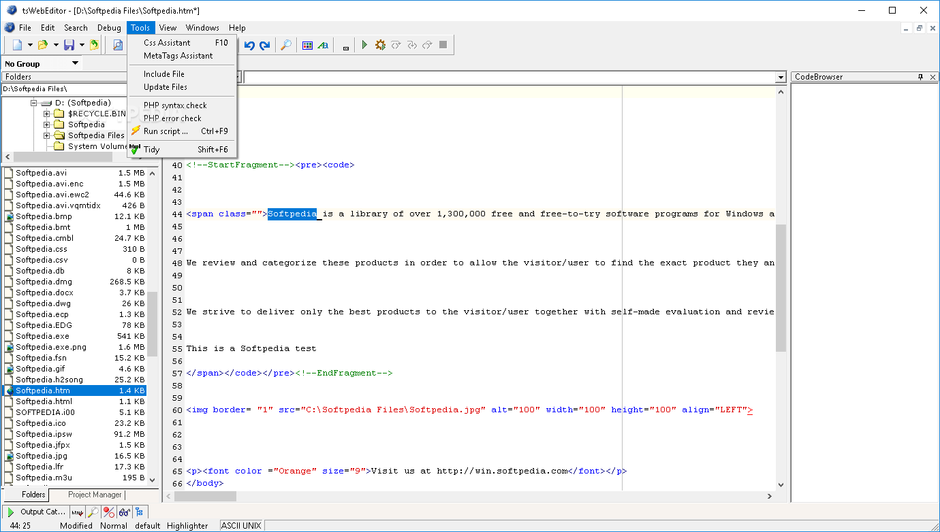Click the glasses watch icon in bottom bar

pos(124,512)
